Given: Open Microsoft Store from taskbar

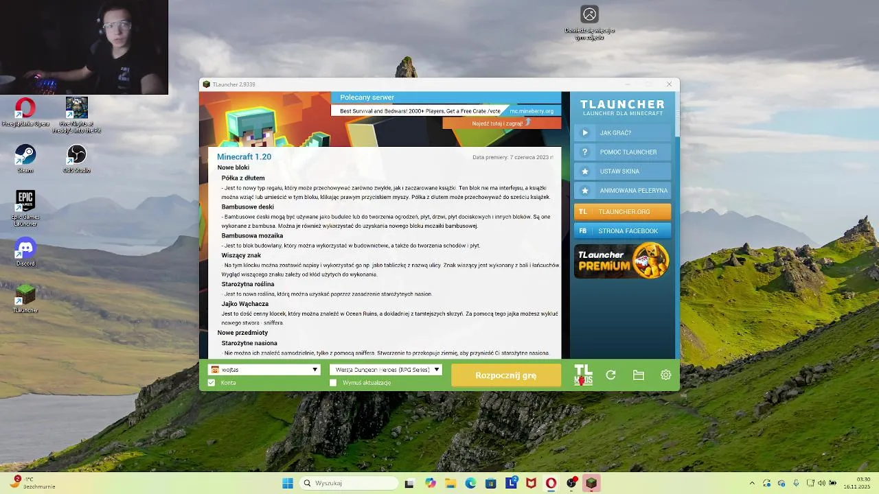Looking at the screenshot, I should pos(490,483).
